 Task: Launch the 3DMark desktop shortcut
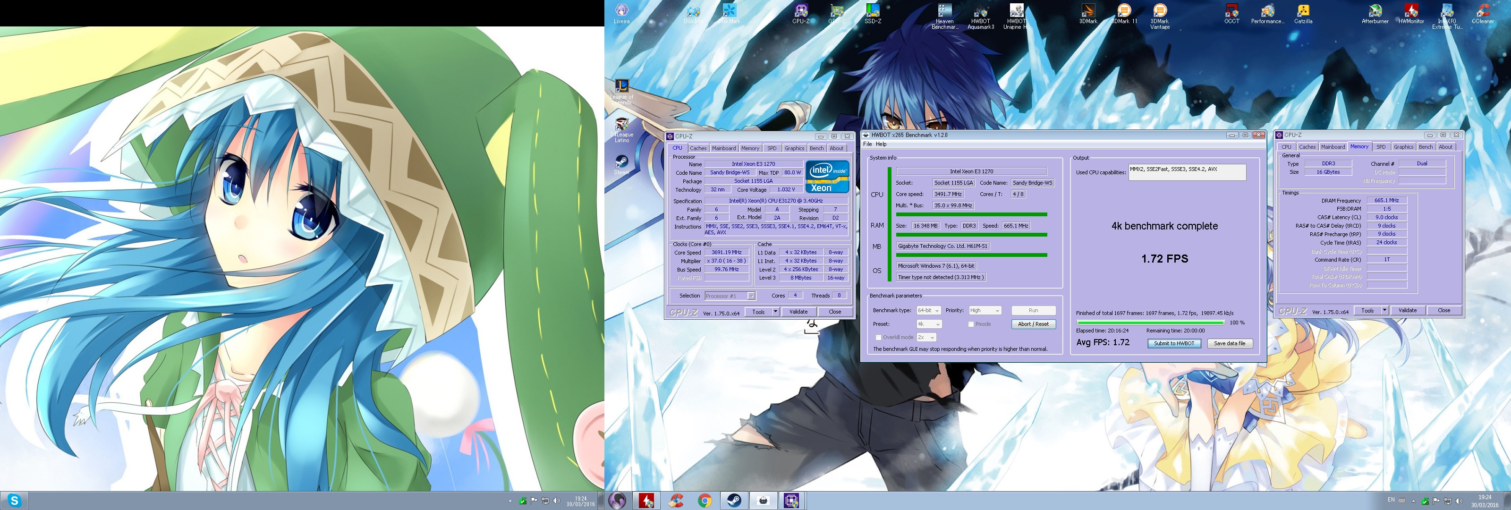(1088, 14)
